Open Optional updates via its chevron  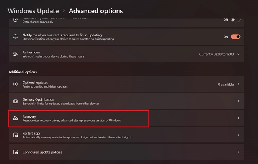pos(238,84)
